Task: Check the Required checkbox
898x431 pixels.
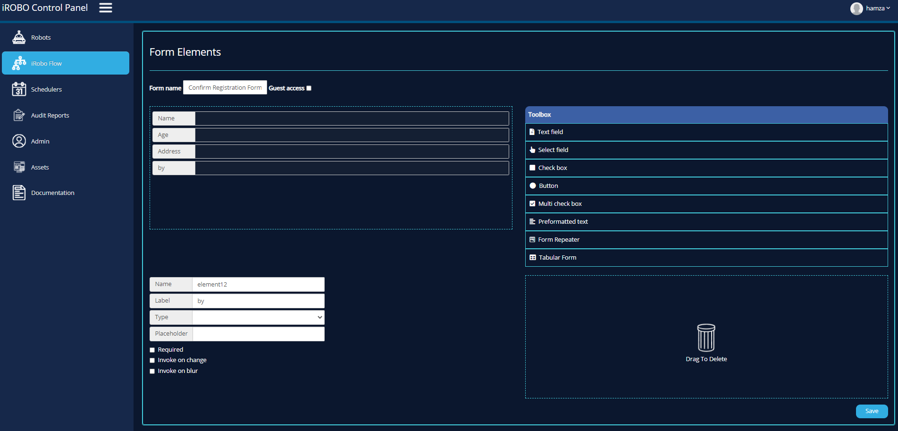Action: point(152,350)
